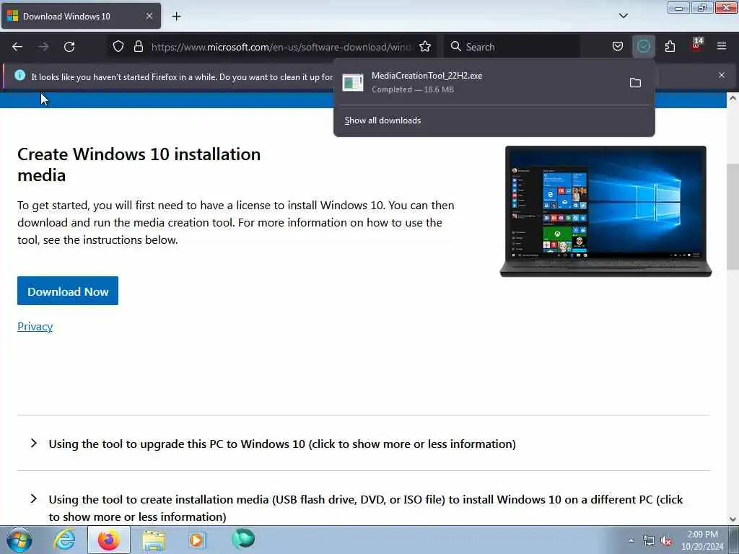Open the Extensions puzzle icon
The height and width of the screenshot is (554, 739).
click(x=670, y=47)
